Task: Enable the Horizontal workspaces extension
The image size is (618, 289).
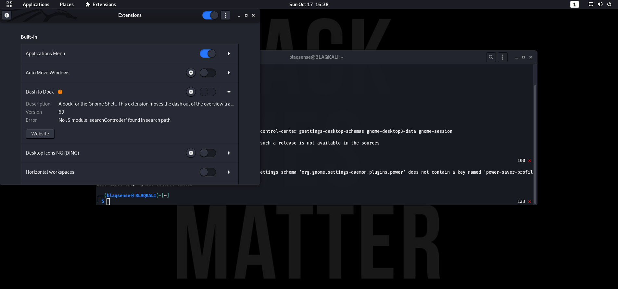Action: pyautogui.click(x=208, y=172)
